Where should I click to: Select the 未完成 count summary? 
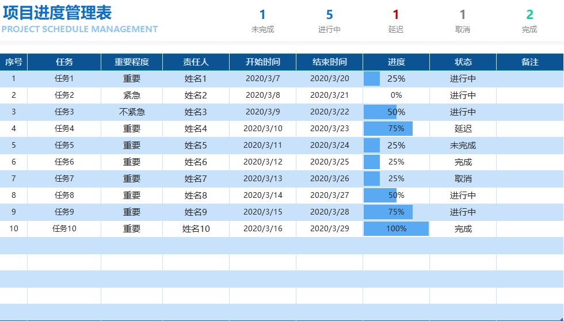tap(262, 21)
